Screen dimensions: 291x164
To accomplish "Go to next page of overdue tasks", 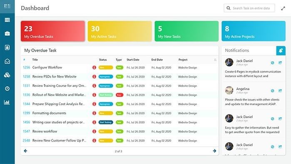I will coord(214,151).
